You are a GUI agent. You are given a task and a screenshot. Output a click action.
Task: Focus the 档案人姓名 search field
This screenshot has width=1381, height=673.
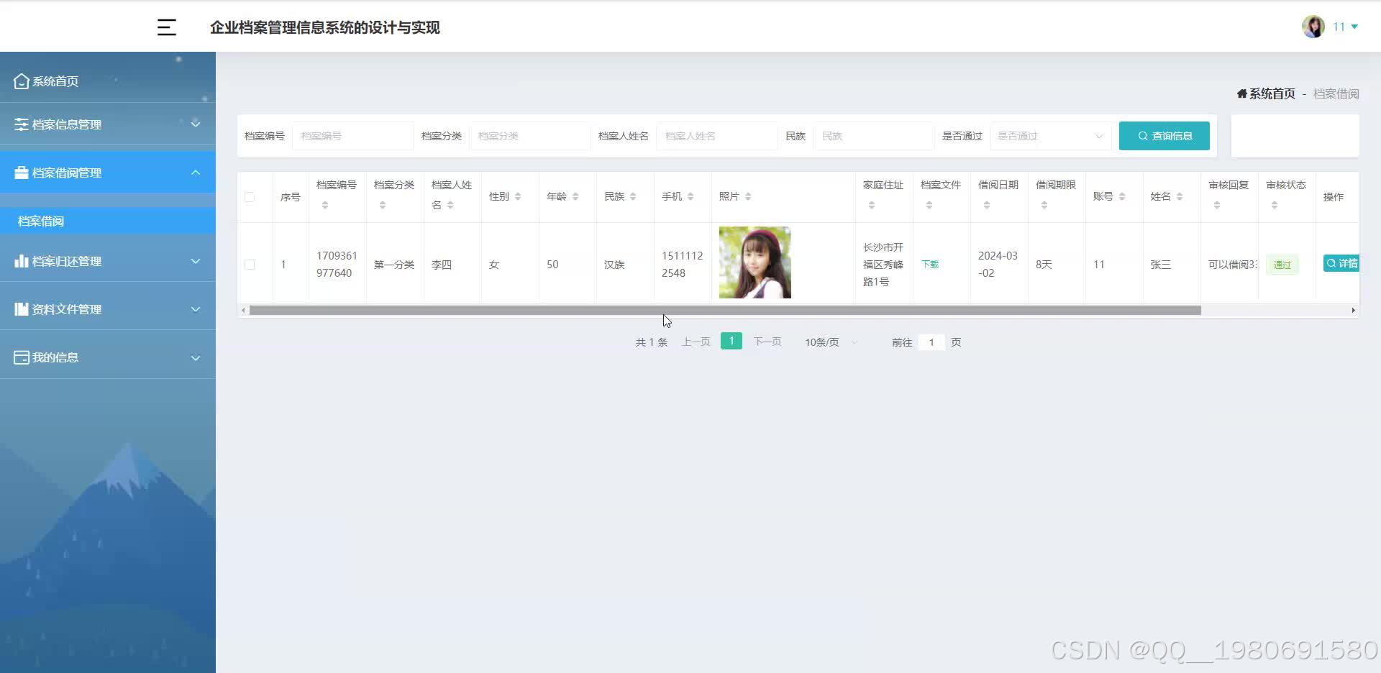tap(717, 136)
